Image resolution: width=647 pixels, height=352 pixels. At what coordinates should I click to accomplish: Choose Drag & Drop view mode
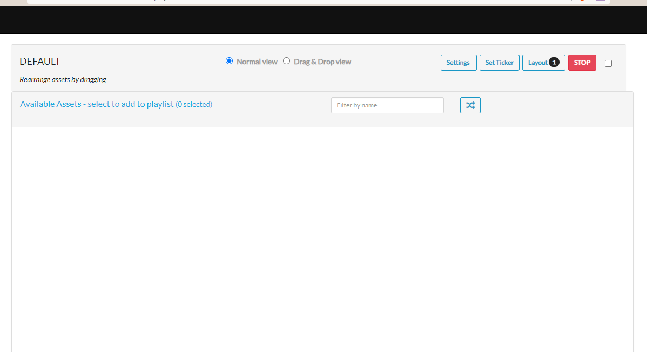point(286,60)
